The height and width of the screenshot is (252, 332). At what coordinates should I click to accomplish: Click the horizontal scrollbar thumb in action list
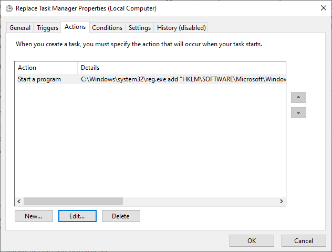coord(73,201)
